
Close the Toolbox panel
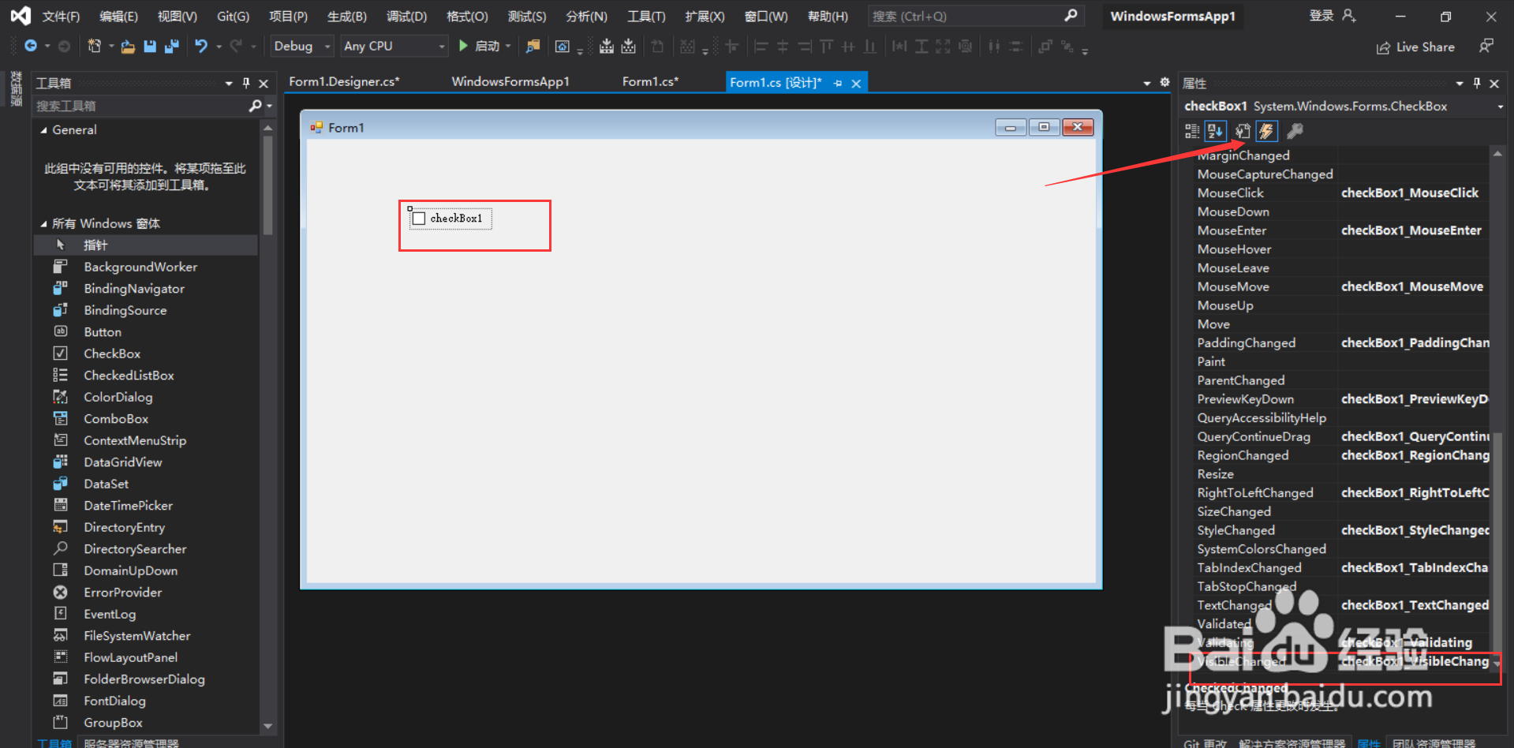point(264,83)
